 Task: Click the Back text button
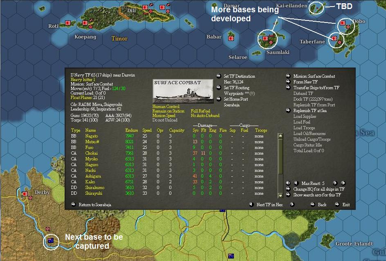322,205
